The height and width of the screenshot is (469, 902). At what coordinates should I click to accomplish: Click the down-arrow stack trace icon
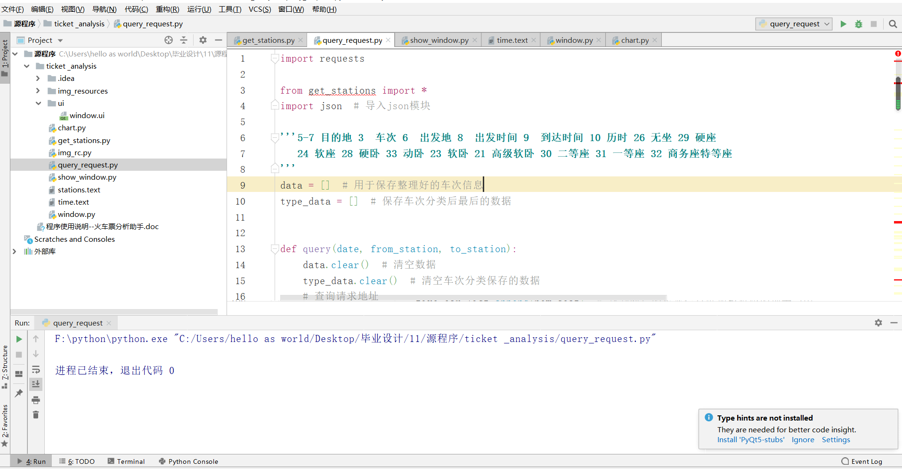(x=36, y=354)
